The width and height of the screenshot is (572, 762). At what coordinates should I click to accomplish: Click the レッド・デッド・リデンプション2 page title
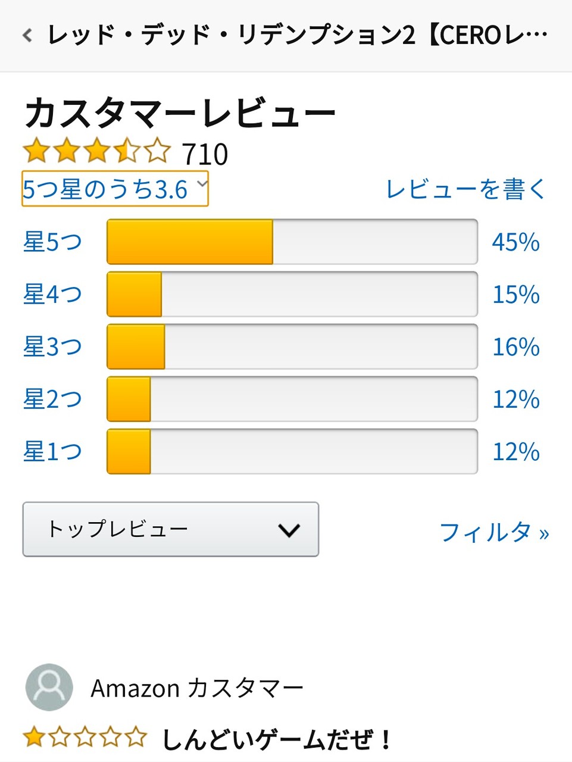pyautogui.click(x=298, y=36)
